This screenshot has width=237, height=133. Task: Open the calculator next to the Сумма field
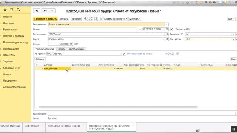(71, 44)
